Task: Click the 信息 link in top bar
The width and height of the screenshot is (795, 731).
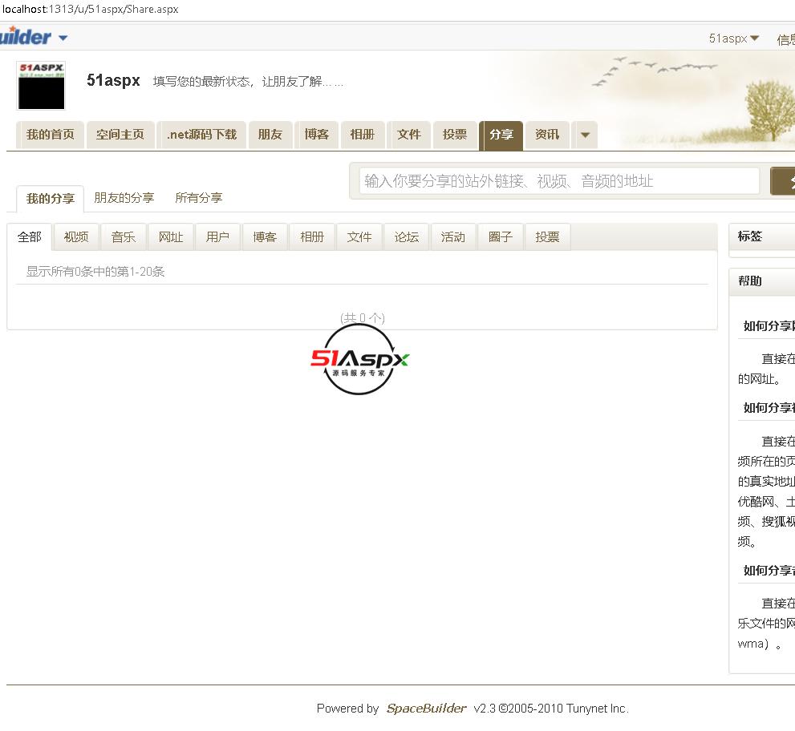Action: [785, 39]
